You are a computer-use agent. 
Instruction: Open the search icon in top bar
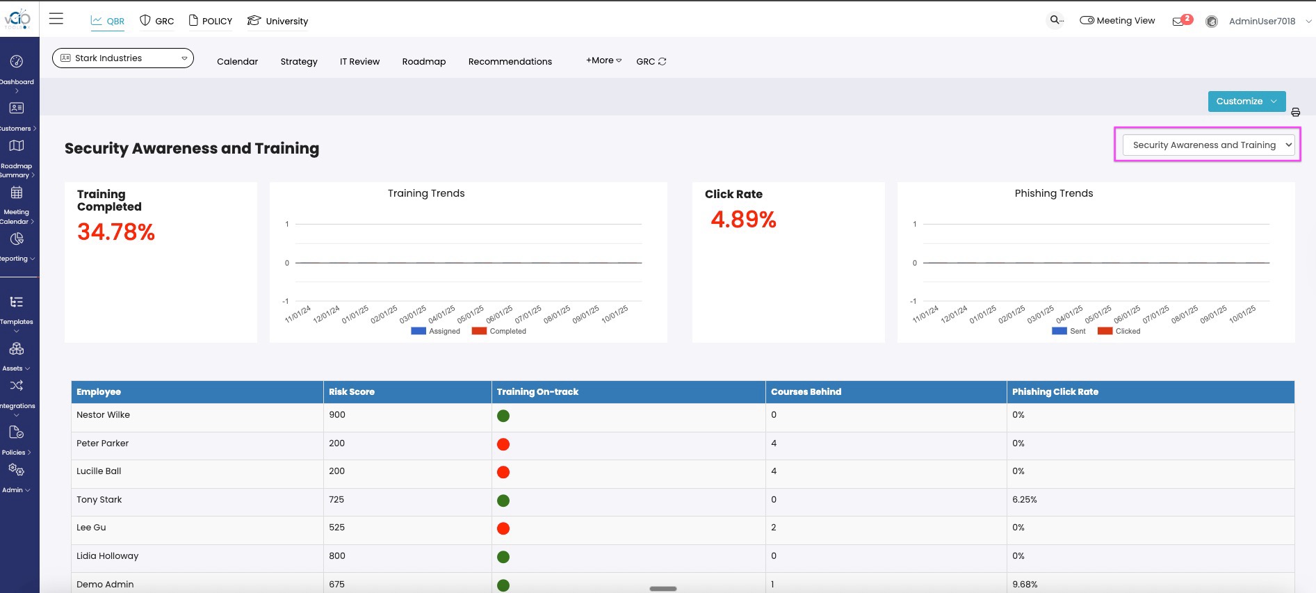[x=1056, y=20]
